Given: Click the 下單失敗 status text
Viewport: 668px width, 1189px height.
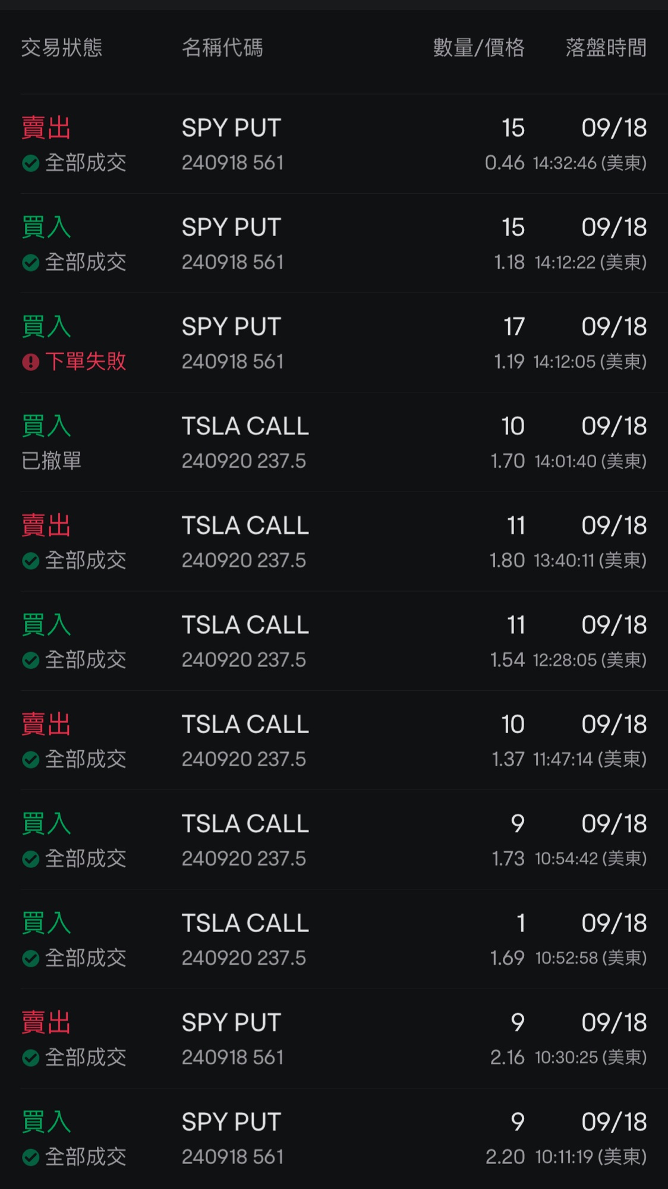Looking at the screenshot, I should point(86,361).
